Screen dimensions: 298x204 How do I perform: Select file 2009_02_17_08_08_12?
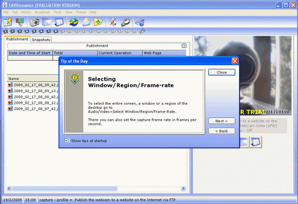(x=33, y=103)
